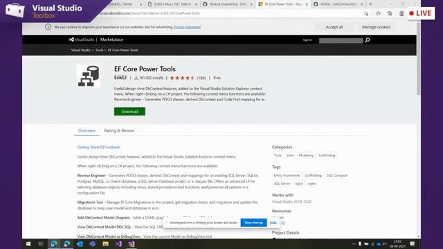Screen dimensions: 443x249
Task: Open the Privacy Statement link
Action: [x=188, y=27]
